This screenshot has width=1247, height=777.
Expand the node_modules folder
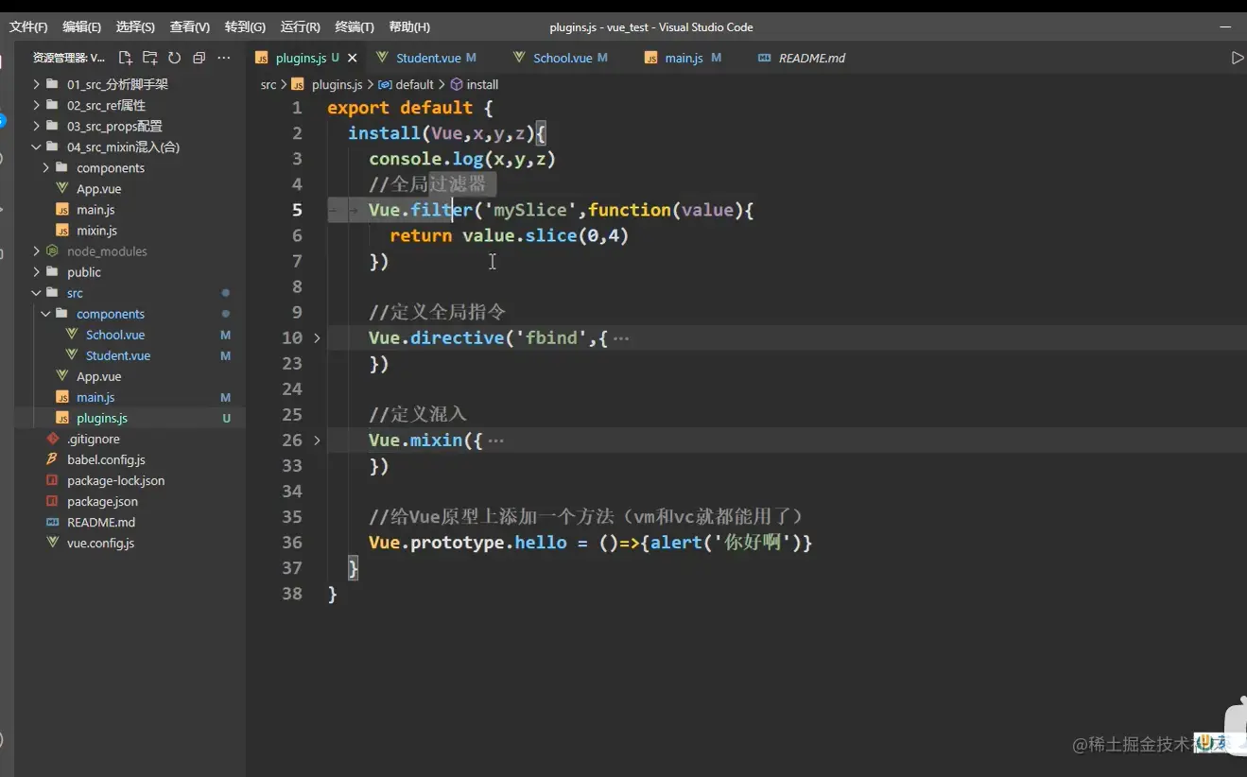(107, 251)
